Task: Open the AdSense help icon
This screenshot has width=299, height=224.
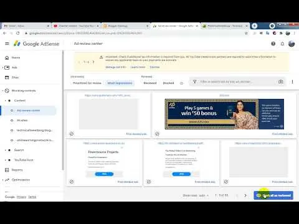Action: [273, 44]
